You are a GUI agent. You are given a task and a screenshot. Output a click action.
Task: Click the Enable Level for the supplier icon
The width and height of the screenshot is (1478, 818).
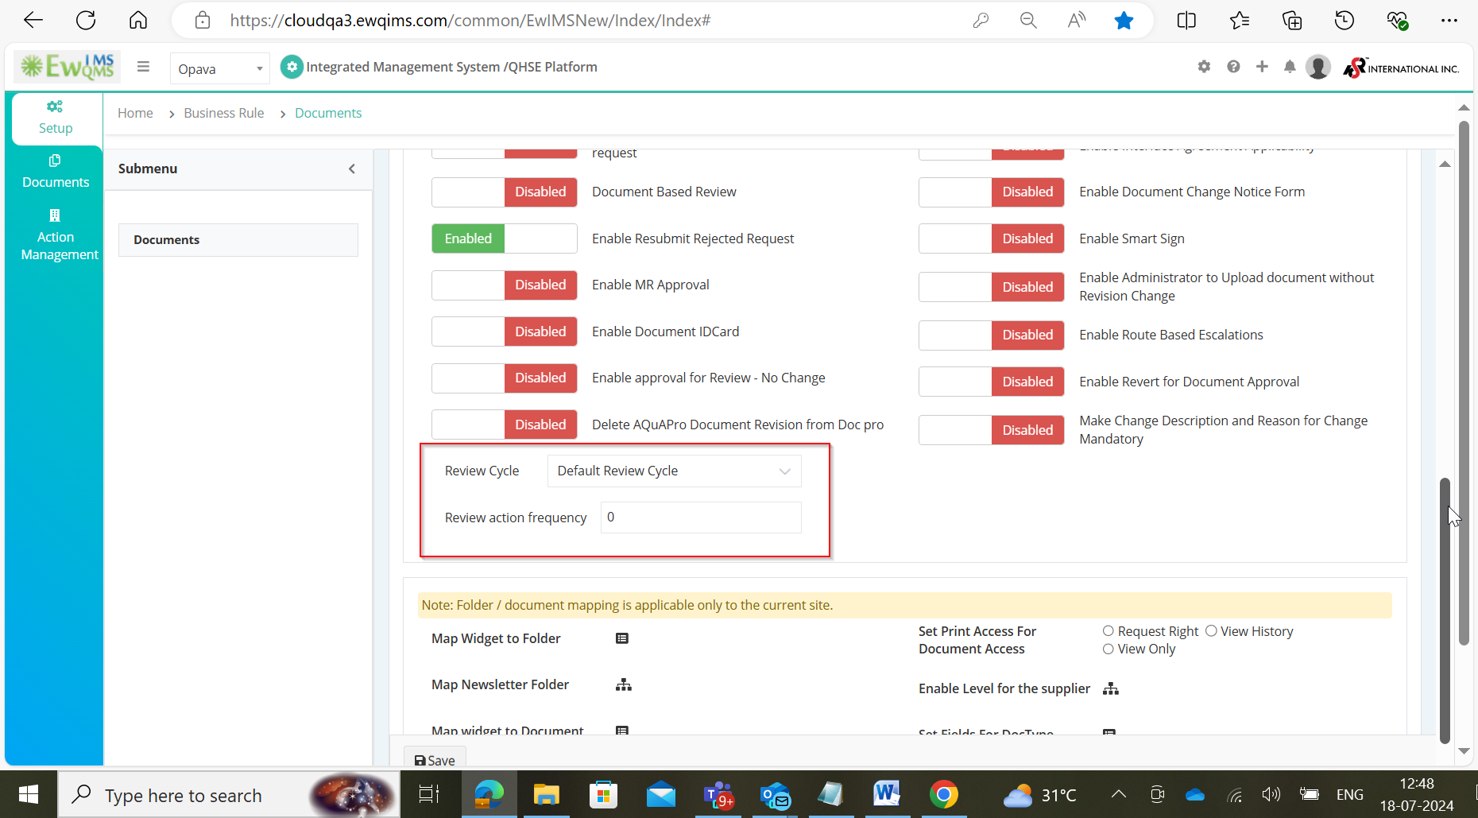[x=1111, y=688]
